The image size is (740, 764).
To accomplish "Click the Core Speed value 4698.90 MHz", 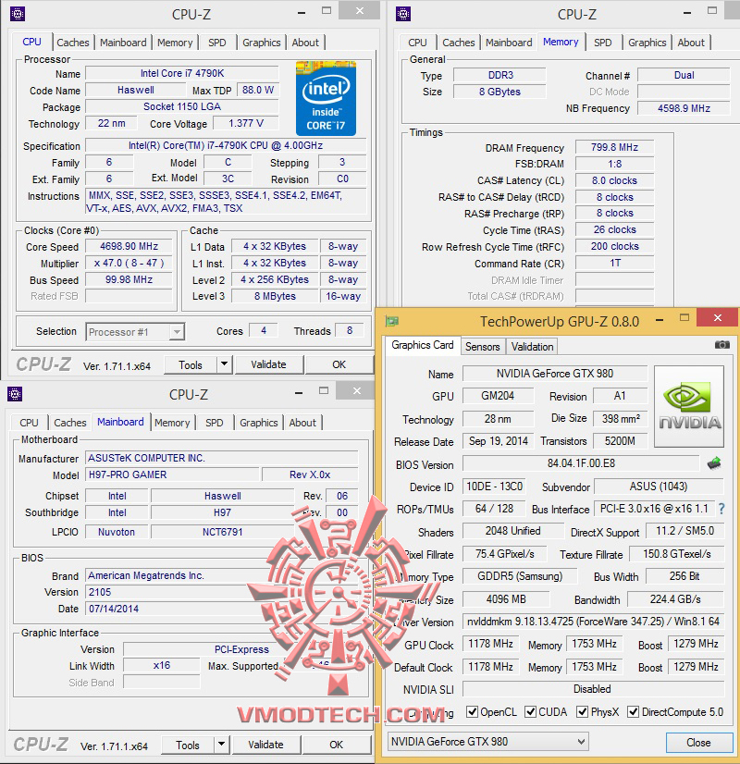I will pyautogui.click(x=129, y=246).
